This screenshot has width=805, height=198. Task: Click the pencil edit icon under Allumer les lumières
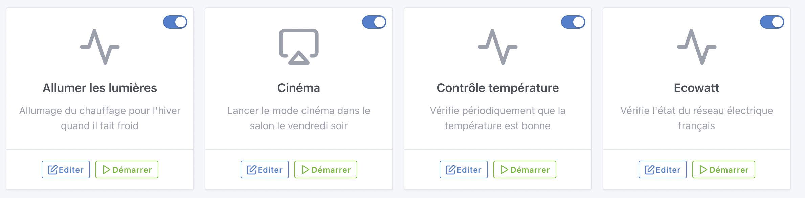pos(52,170)
